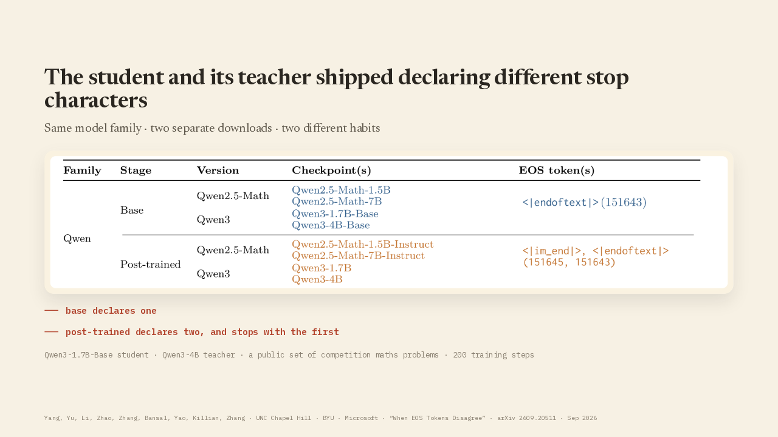Screen dimensions: 778x437
Task: Click the slide title heading
Action: click(337, 89)
